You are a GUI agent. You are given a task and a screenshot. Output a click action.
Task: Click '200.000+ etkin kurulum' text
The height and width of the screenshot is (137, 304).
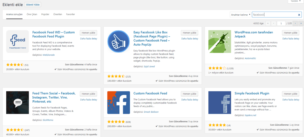coord(119,126)
